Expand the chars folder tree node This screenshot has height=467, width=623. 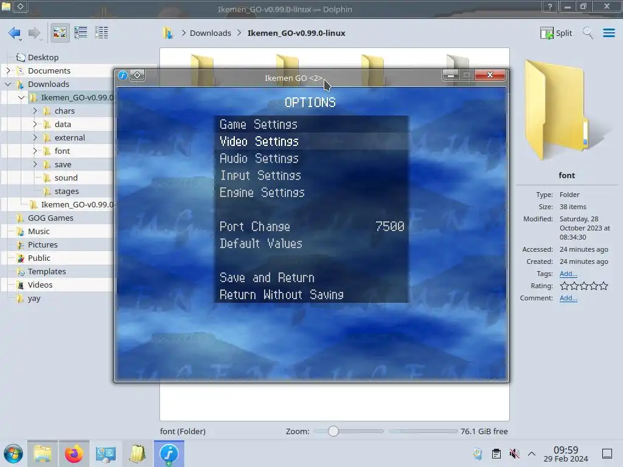[35, 111]
